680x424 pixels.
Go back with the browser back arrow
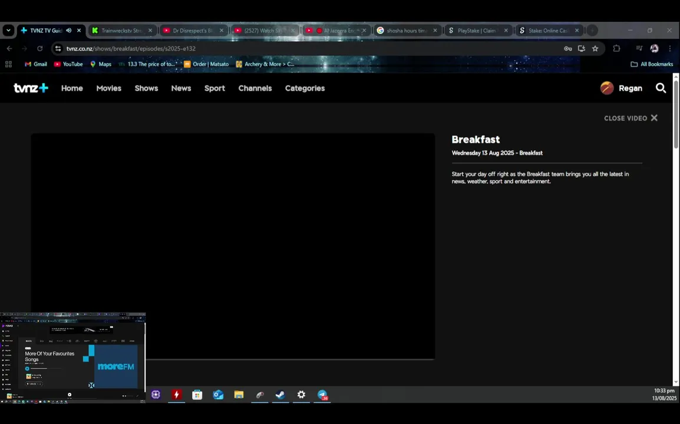click(x=9, y=48)
